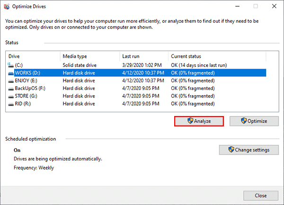284x205 pixels.
Task: Click the shield icon on Change settings
Action: 231,150
